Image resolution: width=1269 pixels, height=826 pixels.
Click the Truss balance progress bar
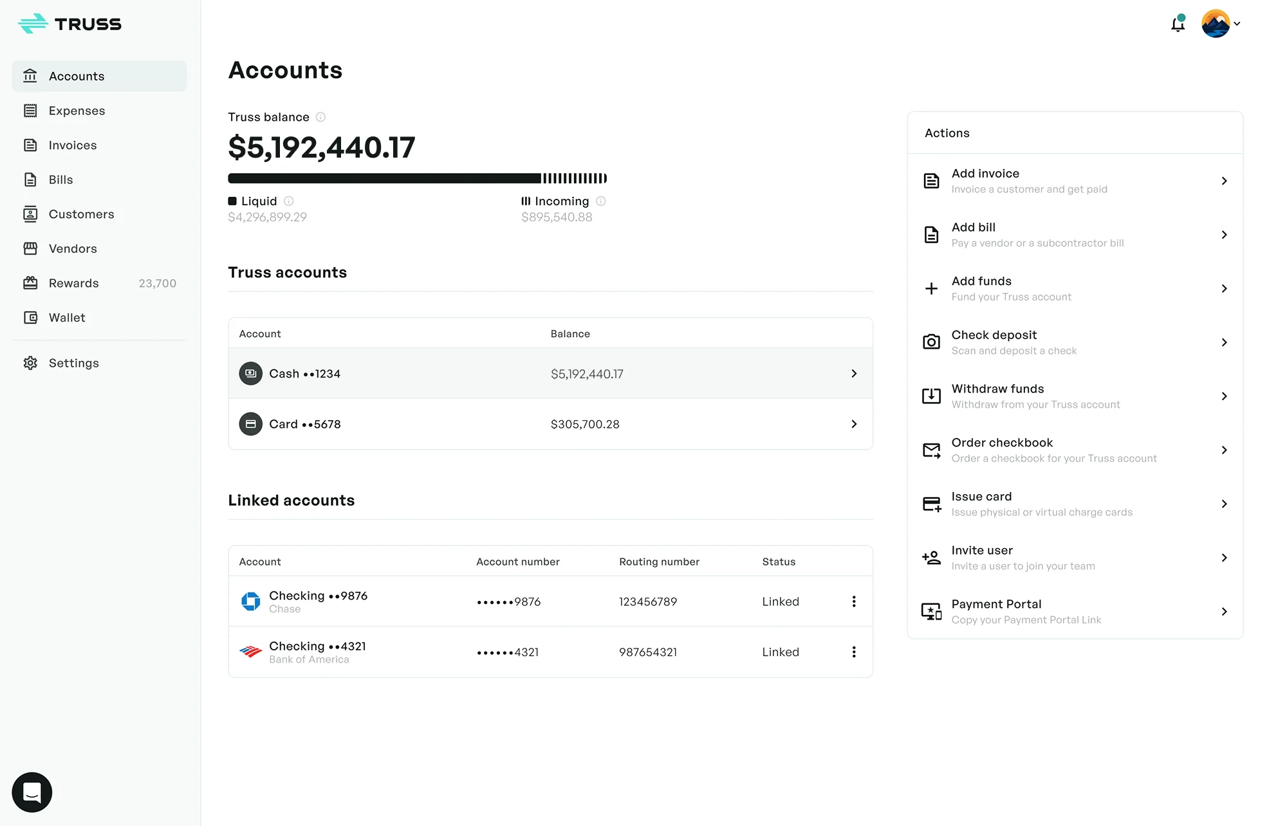417,178
